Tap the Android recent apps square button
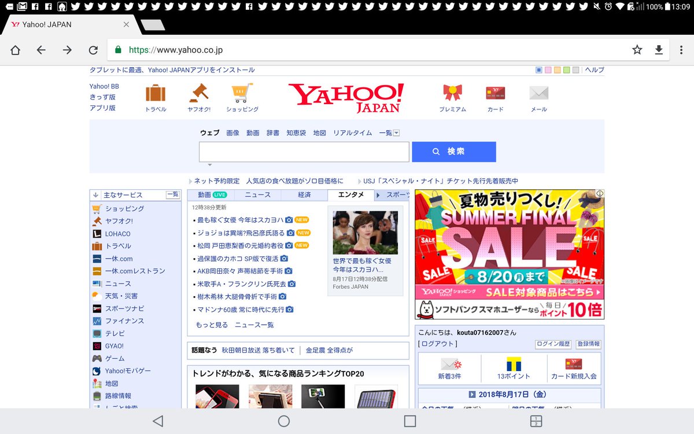The width and height of the screenshot is (694, 434). (x=410, y=421)
